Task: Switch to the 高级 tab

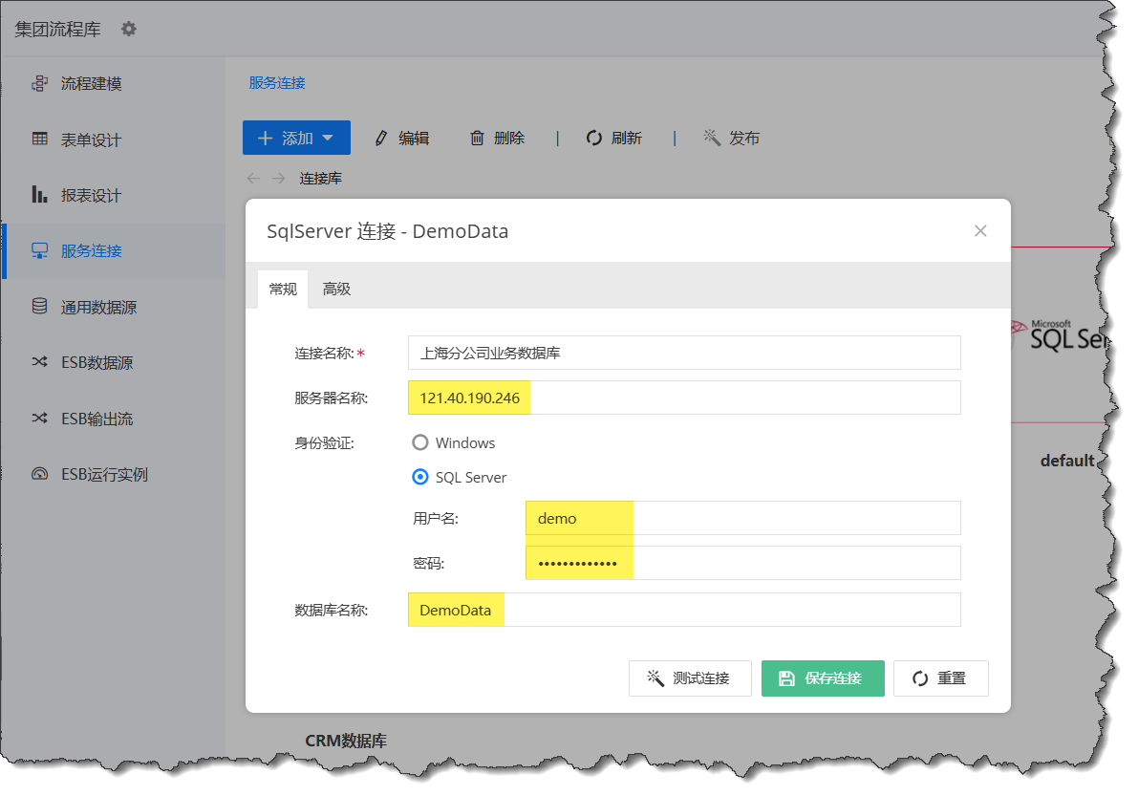Action: tap(336, 289)
